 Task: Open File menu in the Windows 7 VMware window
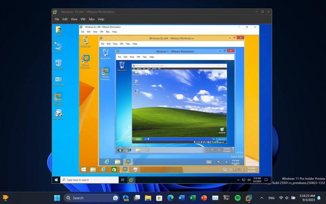click(119, 57)
